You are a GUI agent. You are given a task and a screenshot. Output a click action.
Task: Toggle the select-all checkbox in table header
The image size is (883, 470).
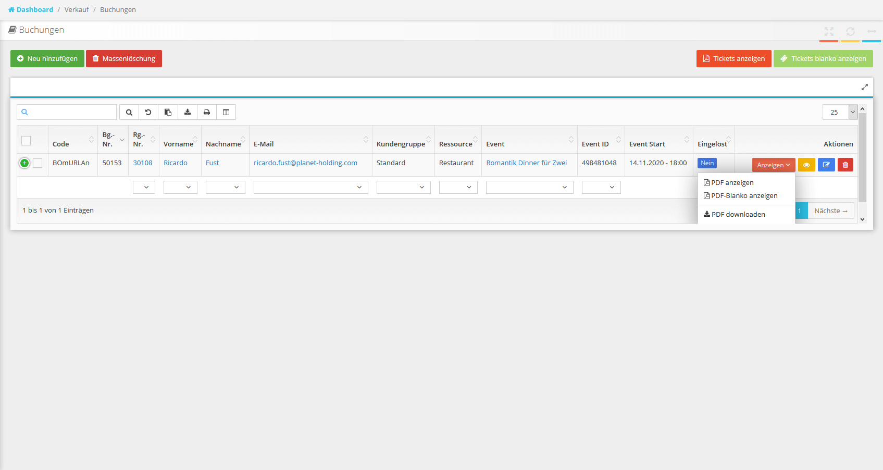[x=26, y=141]
